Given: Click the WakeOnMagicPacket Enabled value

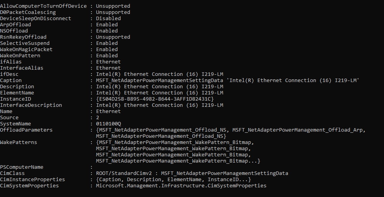Looking at the screenshot, I should (x=107, y=49).
